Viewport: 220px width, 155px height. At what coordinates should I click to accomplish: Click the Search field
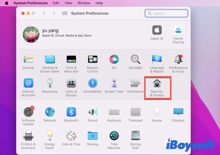[166, 13]
